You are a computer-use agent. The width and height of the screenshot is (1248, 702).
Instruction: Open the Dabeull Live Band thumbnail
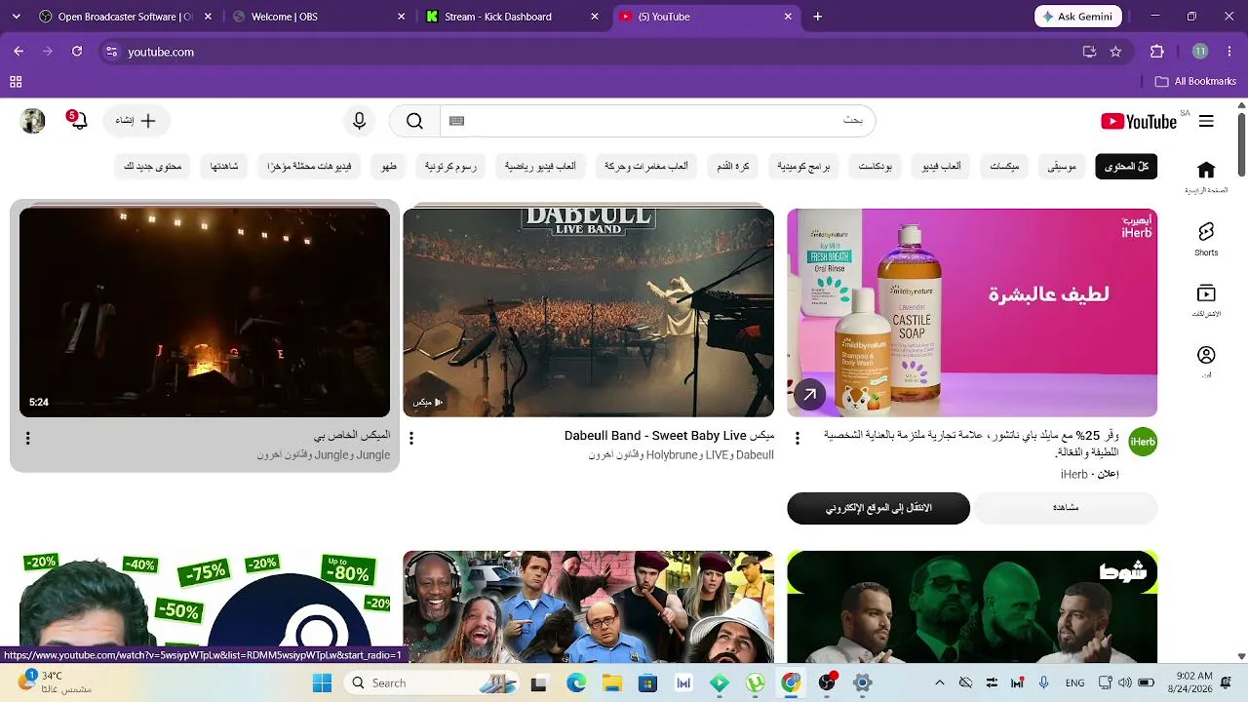588,313
